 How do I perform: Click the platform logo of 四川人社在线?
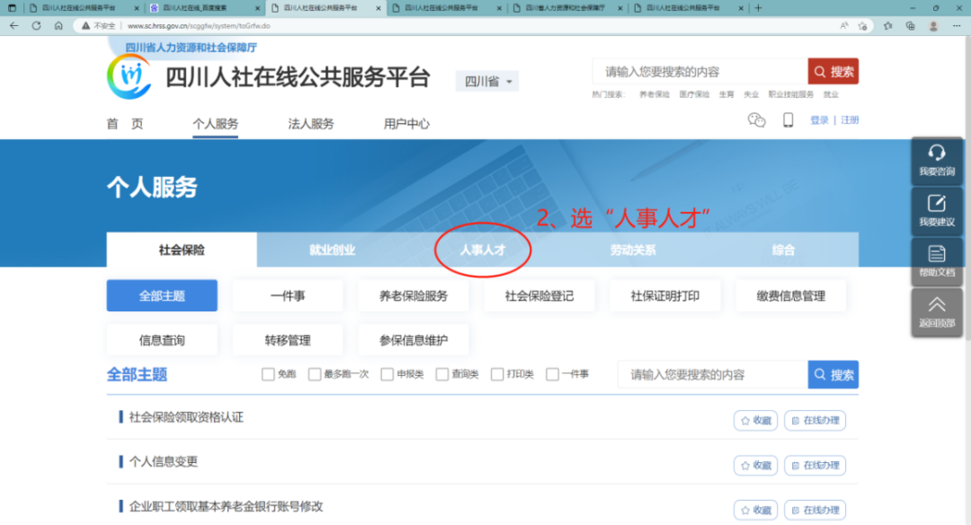click(130, 78)
